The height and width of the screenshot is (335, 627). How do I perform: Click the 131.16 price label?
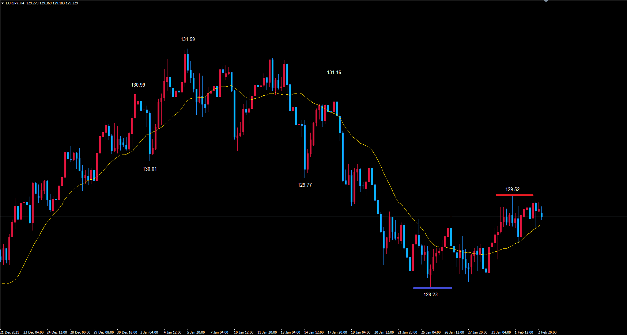[334, 72]
